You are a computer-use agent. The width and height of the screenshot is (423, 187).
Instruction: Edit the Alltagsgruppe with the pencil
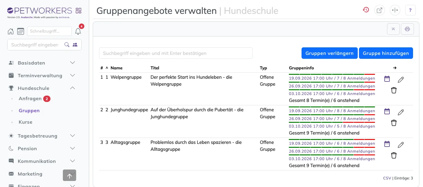401,145
